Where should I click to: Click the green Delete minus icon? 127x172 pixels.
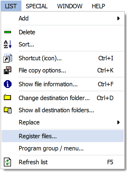pyautogui.click(x=8, y=32)
